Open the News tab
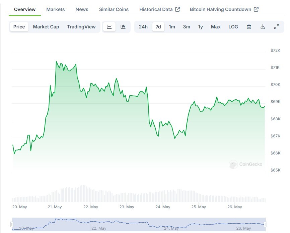The image size is (290, 233). click(82, 9)
